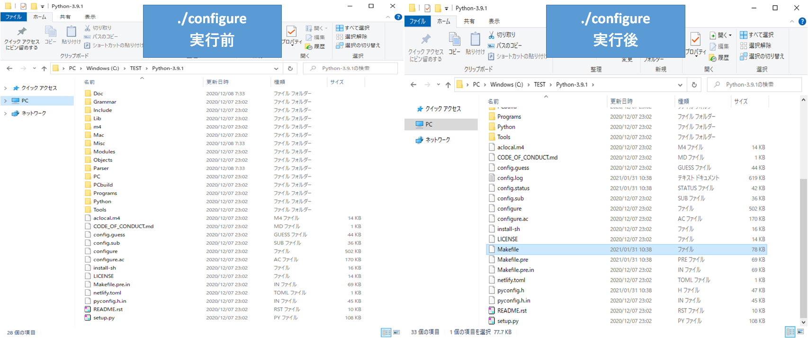Viewport: 808px width, 338px height.
Task: Open History in left window ribbon
Action: [x=315, y=46]
